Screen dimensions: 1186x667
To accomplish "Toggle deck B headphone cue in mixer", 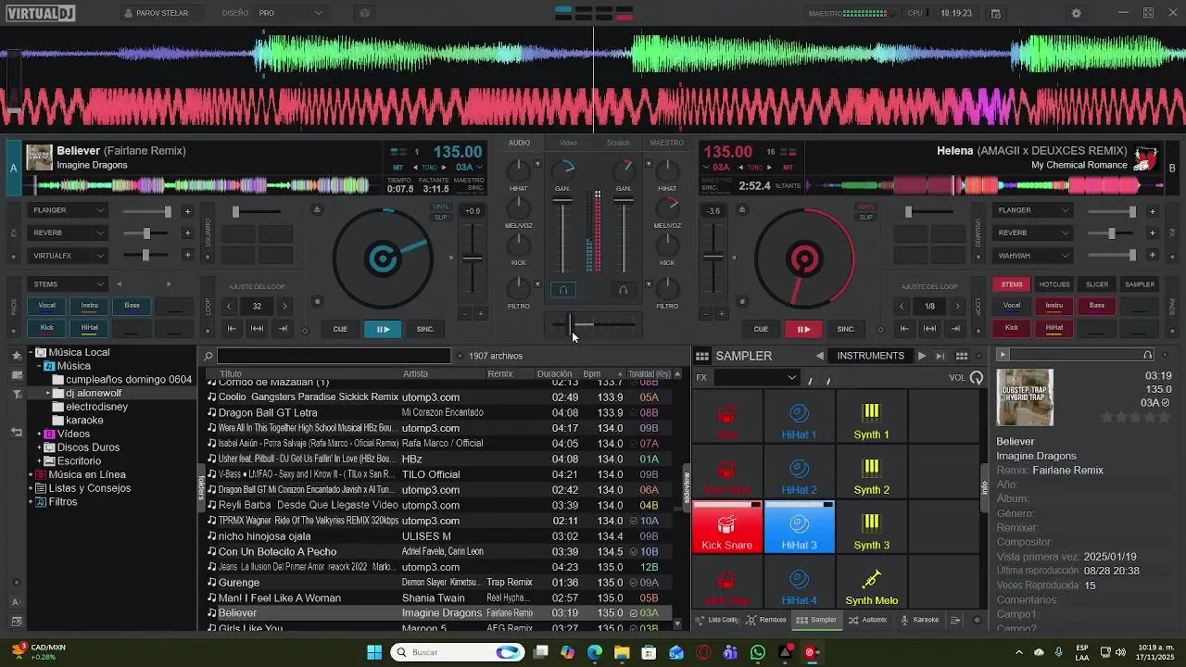I will pyautogui.click(x=623, y=290).
